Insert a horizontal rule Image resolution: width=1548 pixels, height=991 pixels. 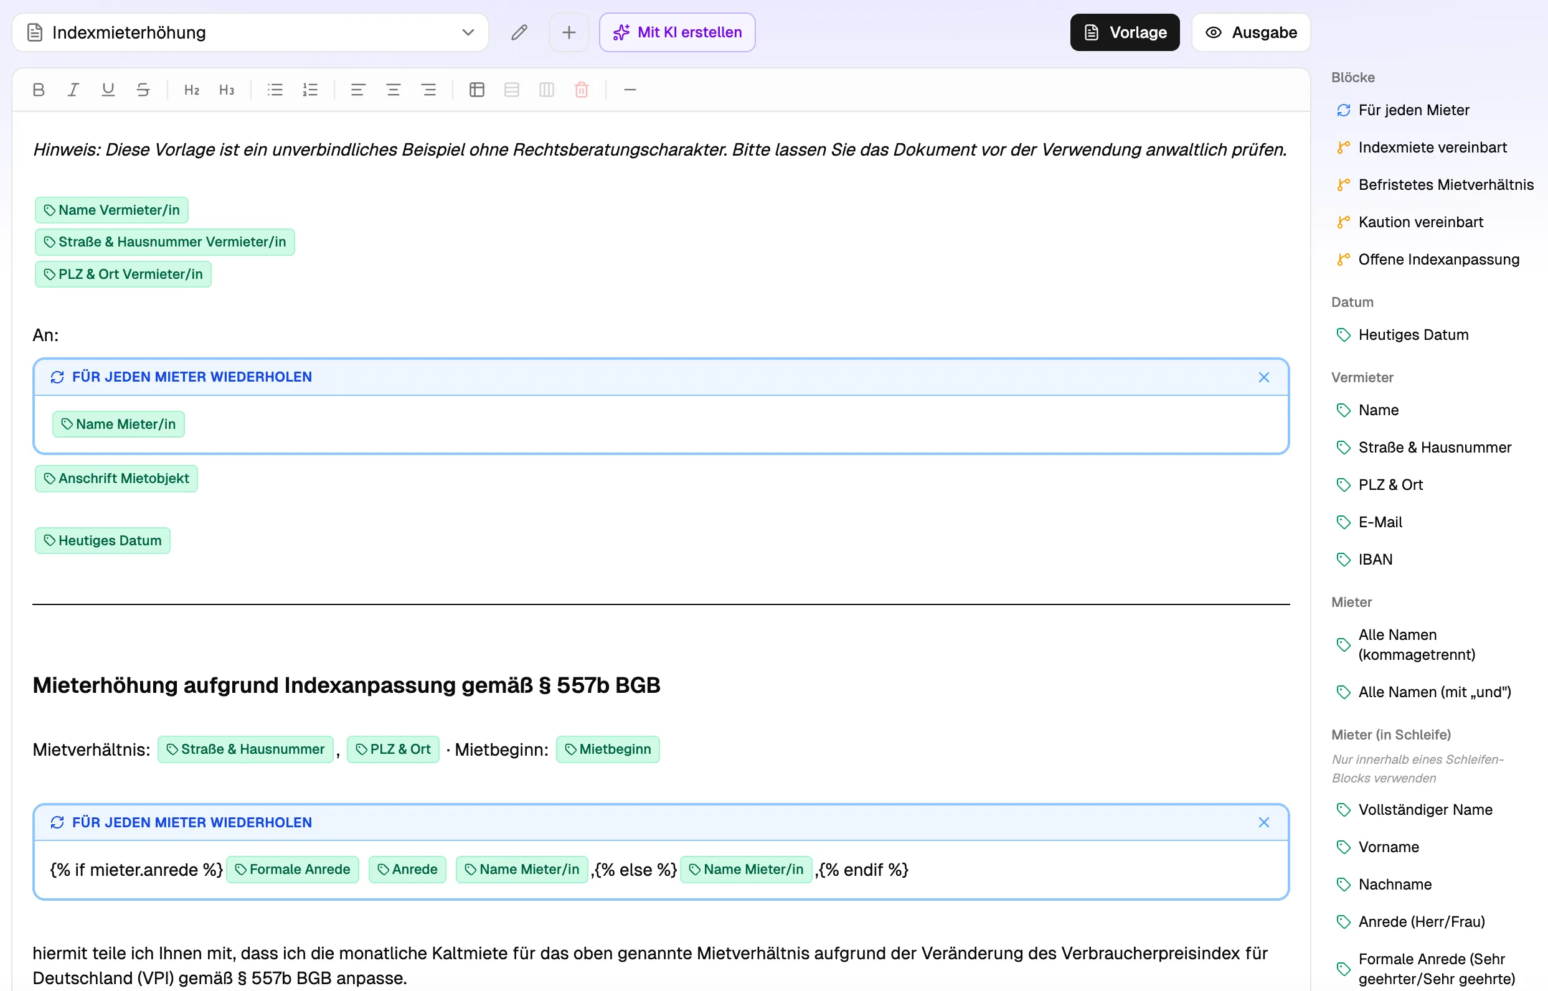coord(630,90)
